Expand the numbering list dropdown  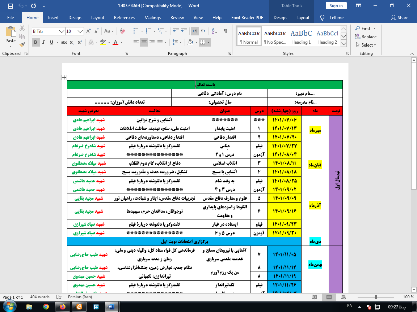[154, 31]
